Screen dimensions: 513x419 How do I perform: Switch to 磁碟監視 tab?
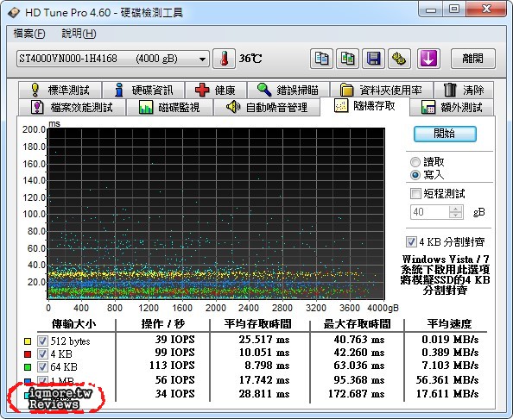(169, 107)
